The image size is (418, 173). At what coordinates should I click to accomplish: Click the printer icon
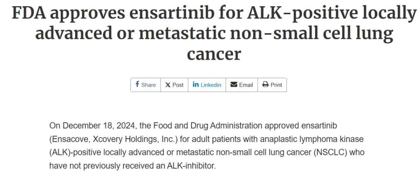(265, 84)
